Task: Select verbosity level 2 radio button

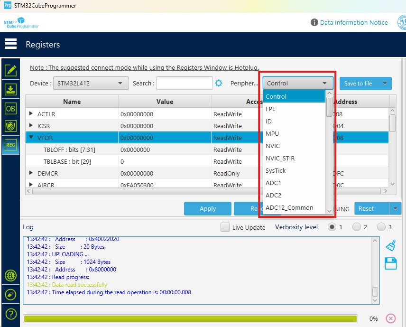Action: (357, 227)
